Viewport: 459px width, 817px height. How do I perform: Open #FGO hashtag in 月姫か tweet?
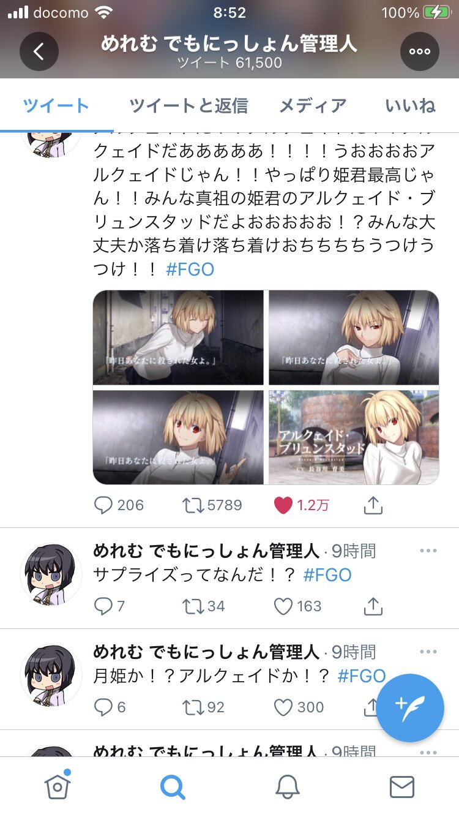click(362, 676)
